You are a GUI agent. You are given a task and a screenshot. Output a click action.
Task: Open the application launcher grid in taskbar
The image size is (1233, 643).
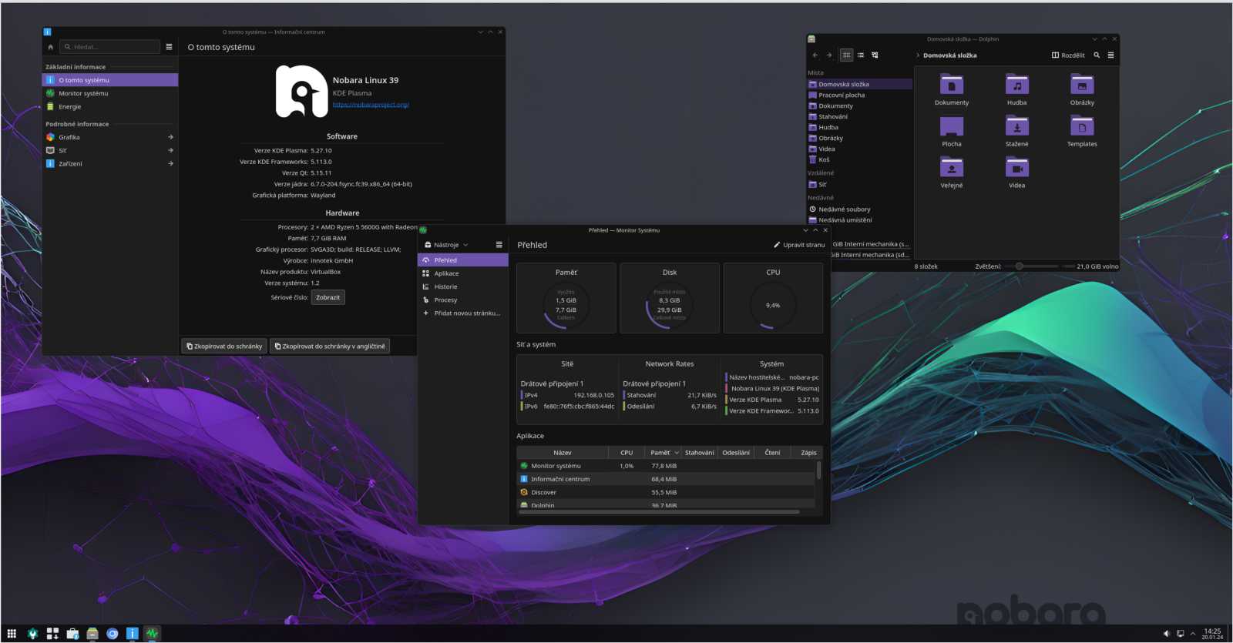[12, 633]
